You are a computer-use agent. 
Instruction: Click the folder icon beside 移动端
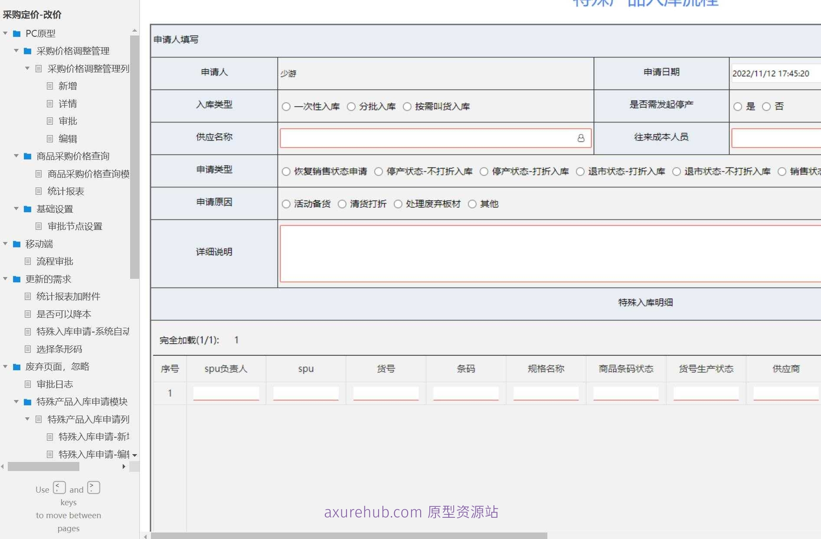[x=16, y=244]
